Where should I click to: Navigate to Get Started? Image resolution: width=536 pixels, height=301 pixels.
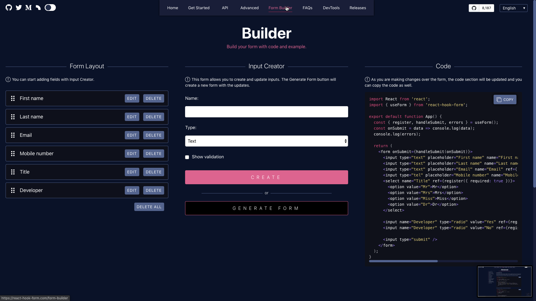198,8
